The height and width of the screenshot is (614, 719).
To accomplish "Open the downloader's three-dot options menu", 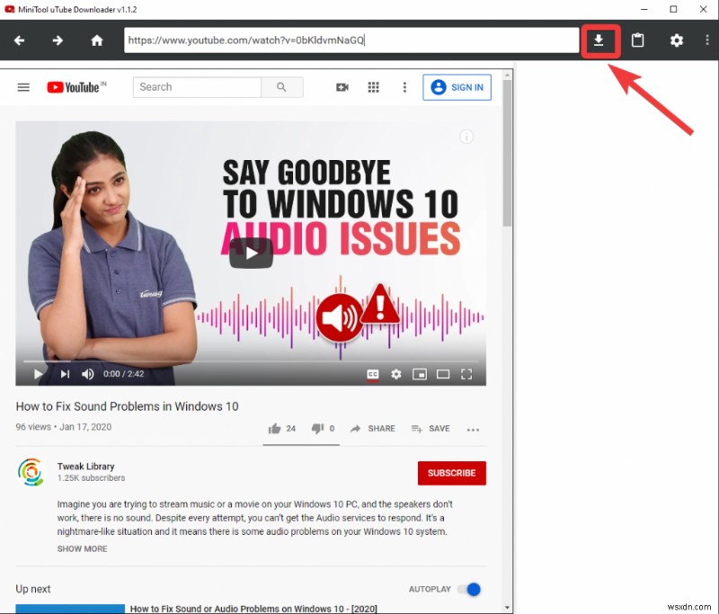I will [707, 40].
